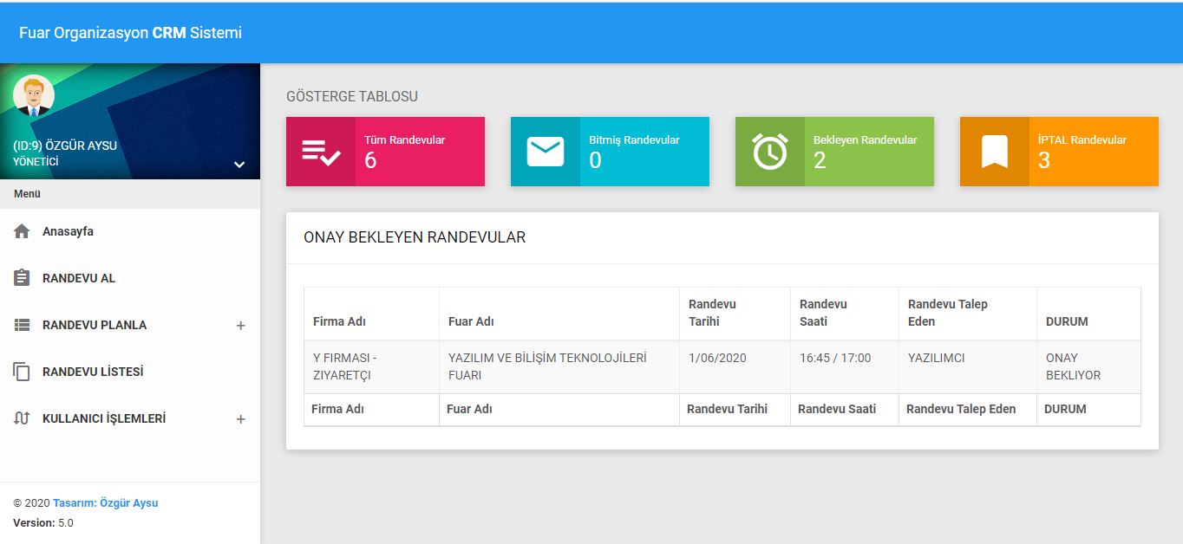Open the user profile dropdown chevron
The height and width of the screenshot is (544, 1183).
tap(239, 165)
